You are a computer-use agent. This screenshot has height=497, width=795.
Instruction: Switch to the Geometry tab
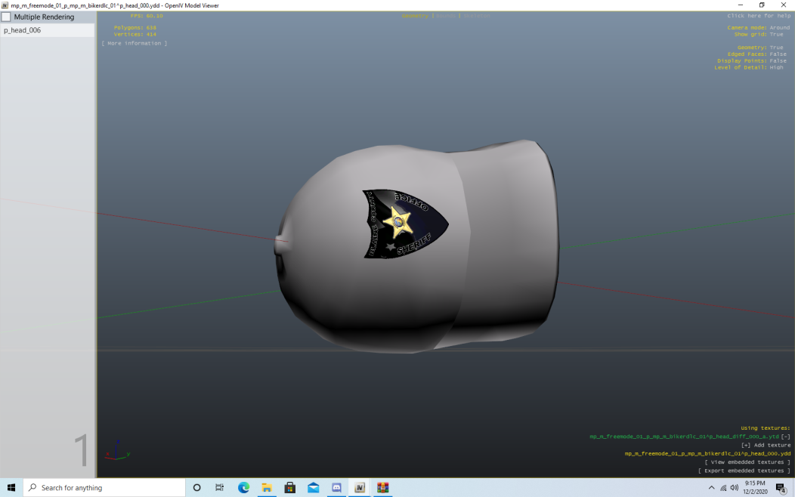[x=415, y=16]
